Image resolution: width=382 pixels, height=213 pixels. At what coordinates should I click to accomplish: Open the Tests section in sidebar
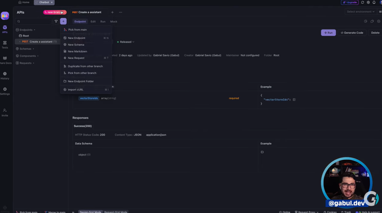(x=5, y=45)
